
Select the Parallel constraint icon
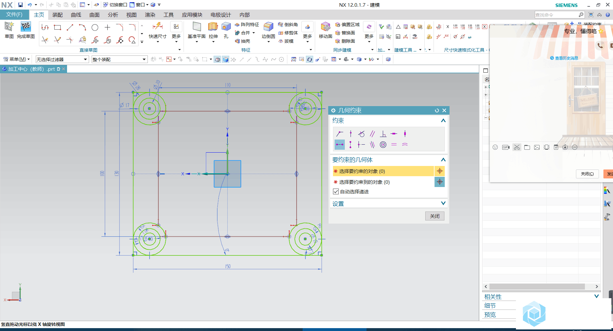pyautogui.click(x=372, y=134)
